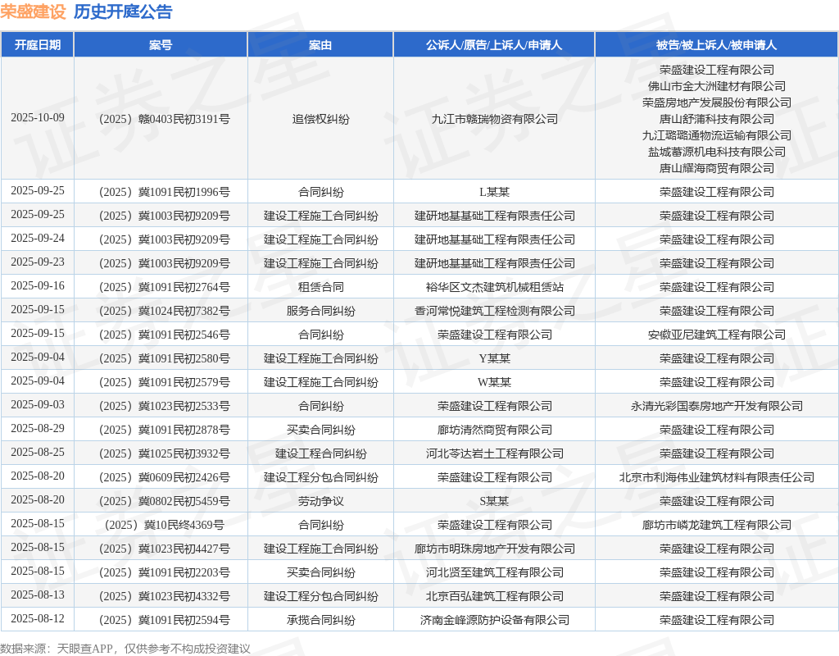Click defendant 唐山耀海商贸有限公司

coord(716,168)
